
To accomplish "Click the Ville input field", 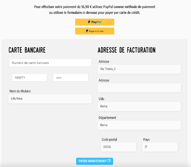I will pyautogui.click(x=139, y=106).
